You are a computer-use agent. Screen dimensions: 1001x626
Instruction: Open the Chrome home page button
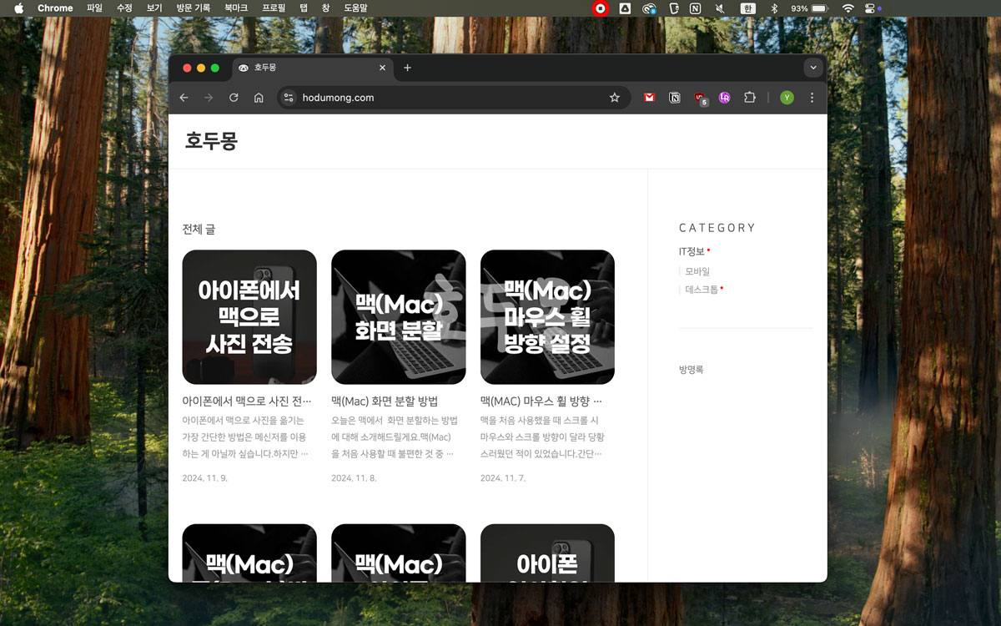tap(259, 98)
